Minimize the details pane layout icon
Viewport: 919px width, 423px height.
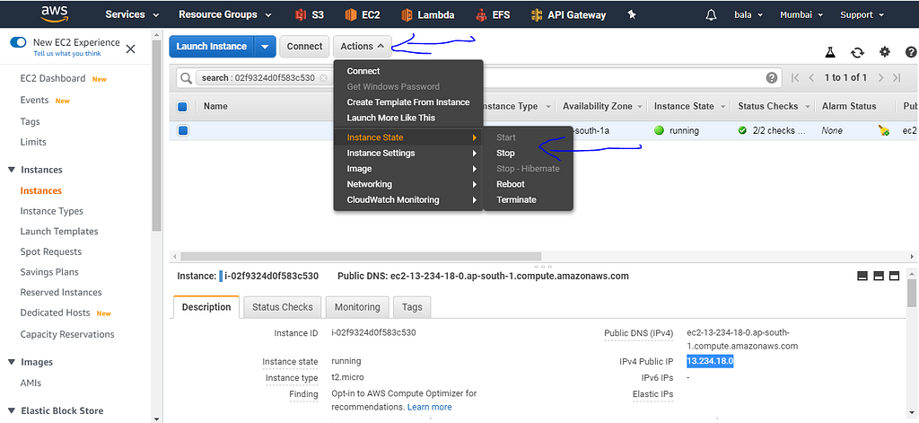tap(862, 276)
